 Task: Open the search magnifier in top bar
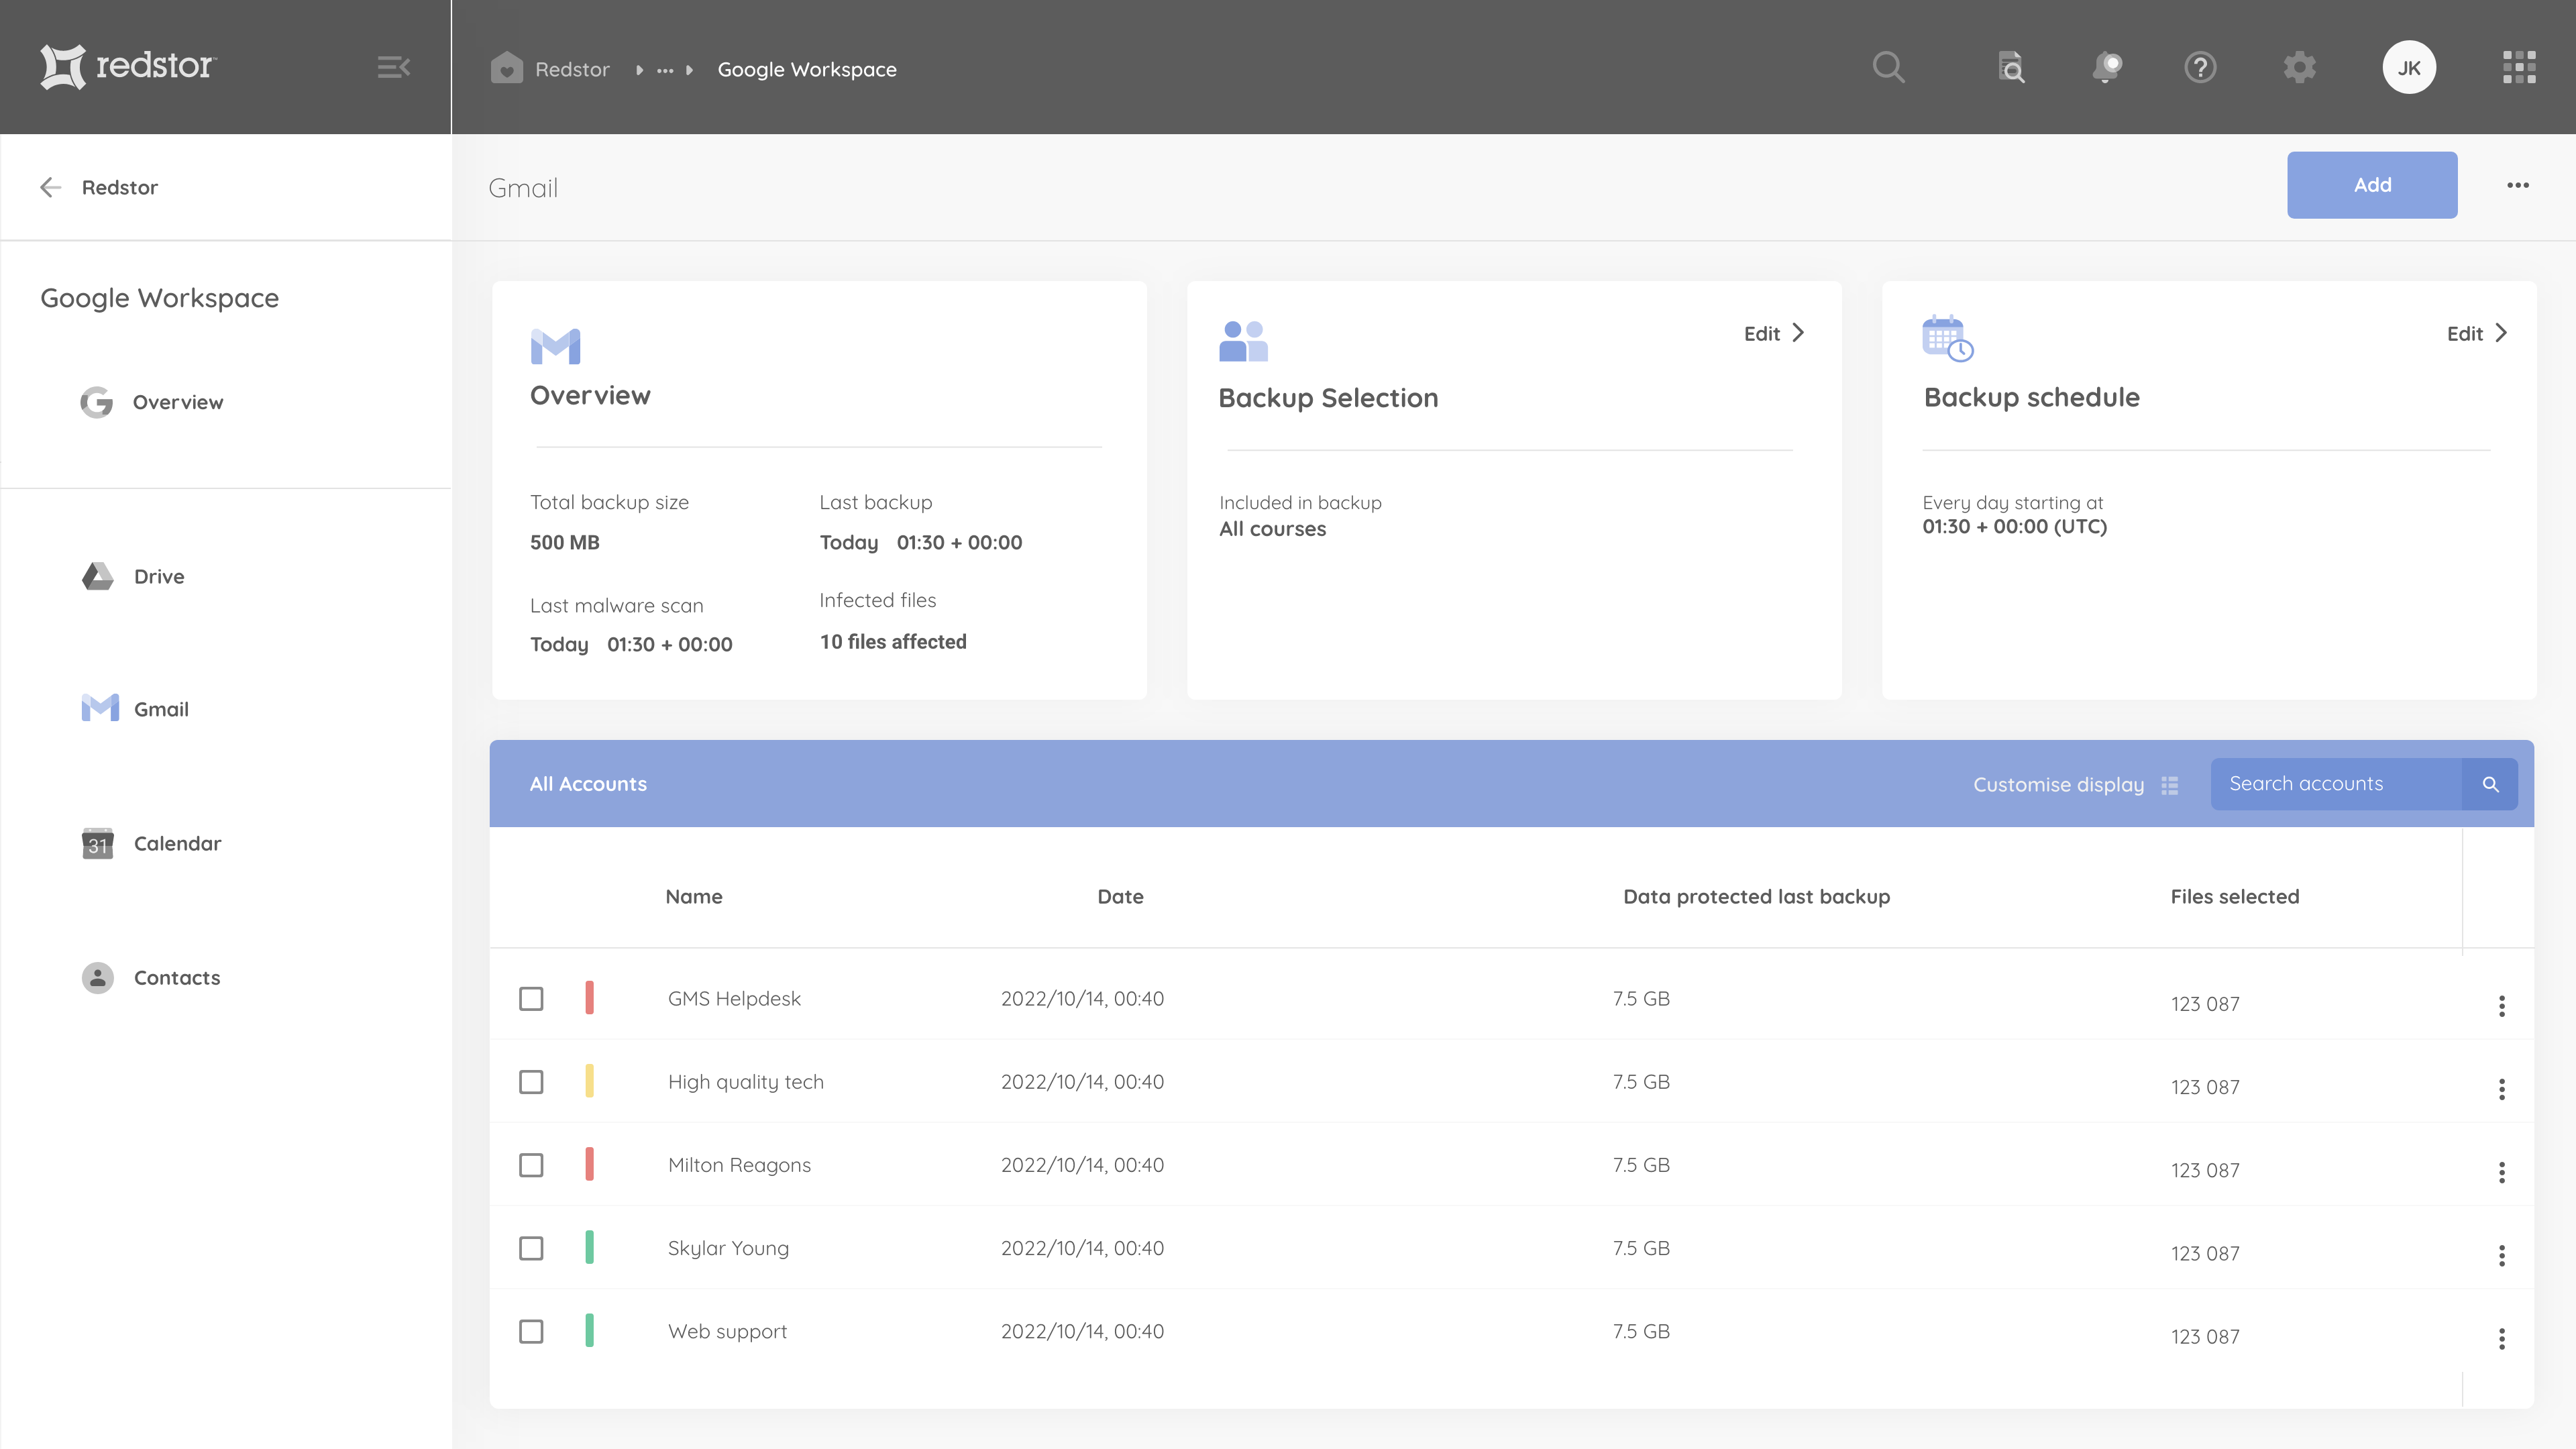[1888, 67]
